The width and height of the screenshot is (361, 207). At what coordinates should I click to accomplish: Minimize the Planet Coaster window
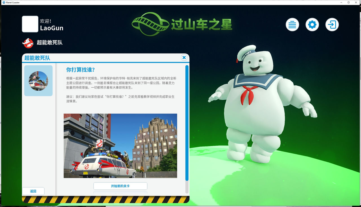pos(341,2)
